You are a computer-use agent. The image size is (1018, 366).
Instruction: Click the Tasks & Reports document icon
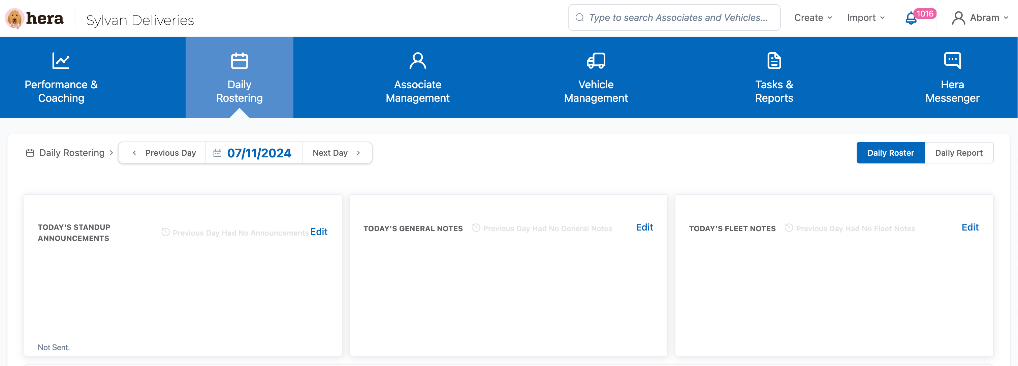click(x=774, y=61)
